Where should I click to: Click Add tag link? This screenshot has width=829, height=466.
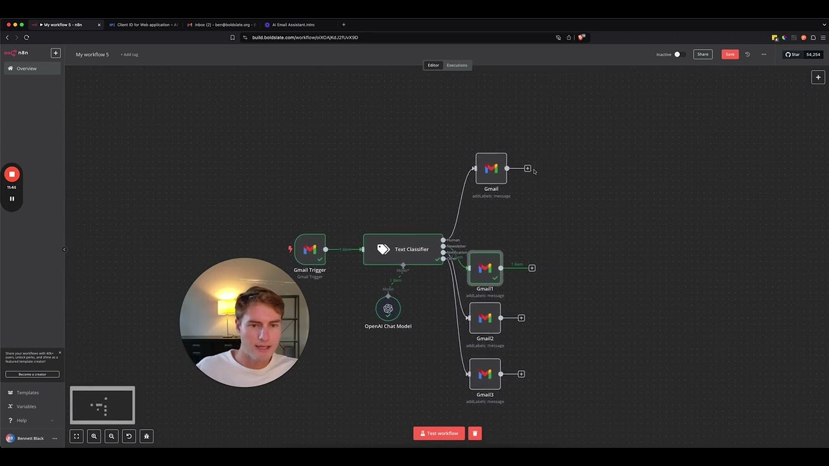tap(129, 54)
